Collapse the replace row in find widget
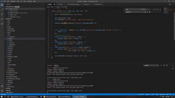Image resolution: width=175 pixels, height=98 pixels. (124, 11)
